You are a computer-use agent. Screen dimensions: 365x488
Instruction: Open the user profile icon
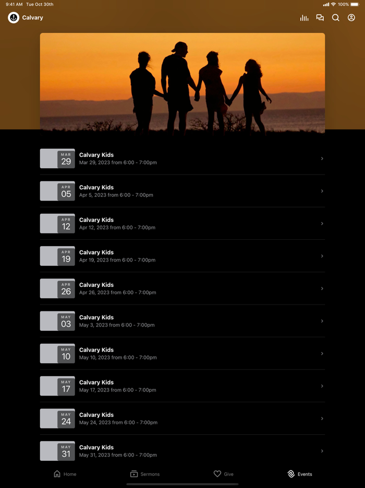pos(351,18)
